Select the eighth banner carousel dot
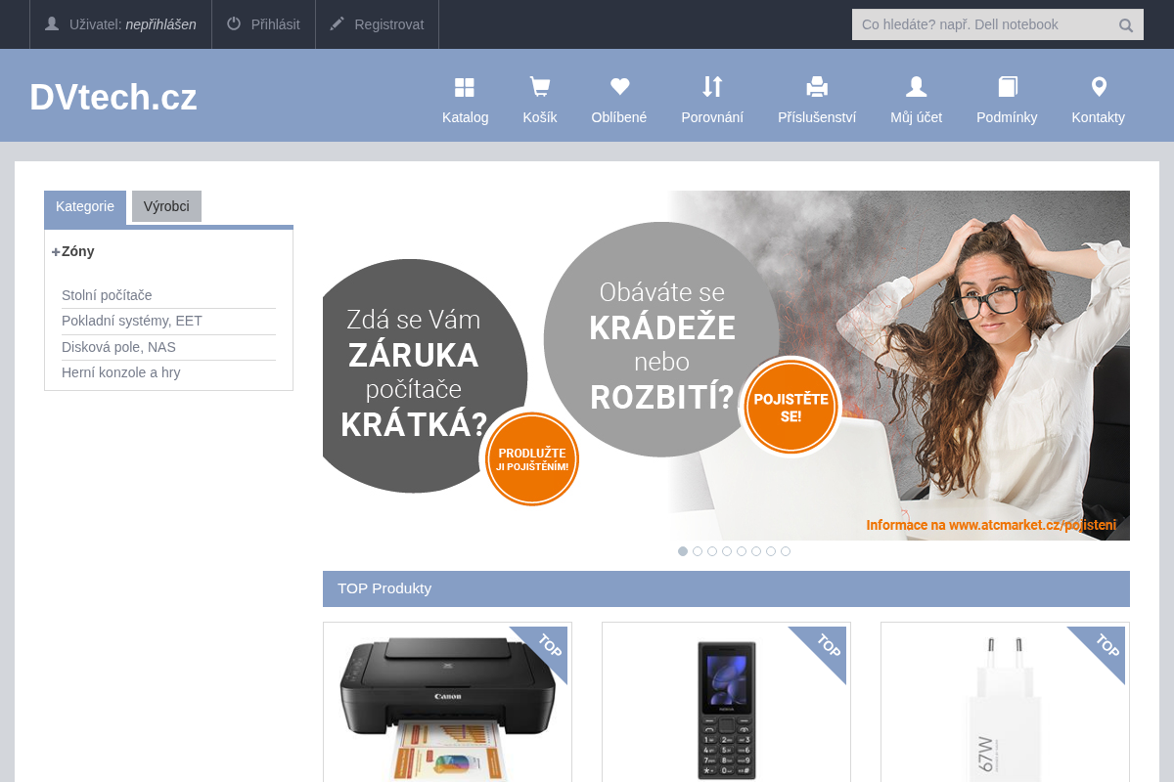 coord(786,551)
